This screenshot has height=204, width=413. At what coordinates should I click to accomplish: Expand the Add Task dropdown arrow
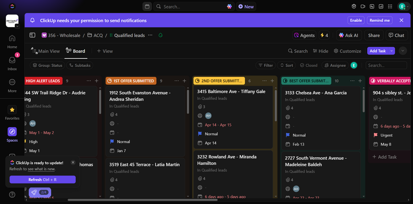(x=391, y=51)
